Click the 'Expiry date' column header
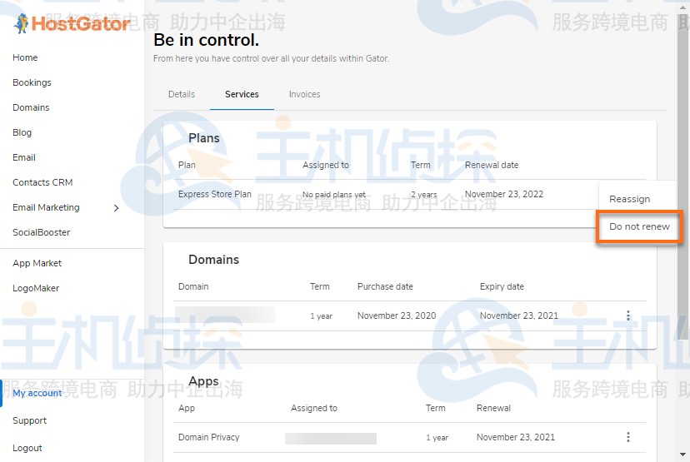The image size is (690, 462). tap(502, 286)
